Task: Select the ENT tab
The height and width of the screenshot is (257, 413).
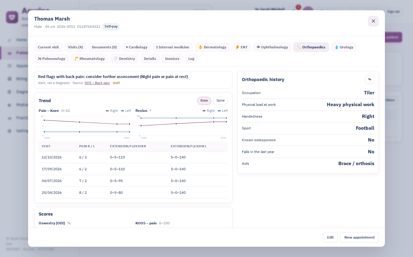Action: [241, 47]
